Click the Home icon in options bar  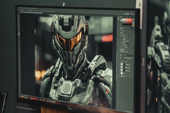pos(18,10)
